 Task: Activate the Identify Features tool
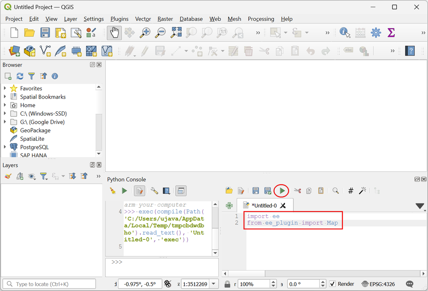[345, 33]
